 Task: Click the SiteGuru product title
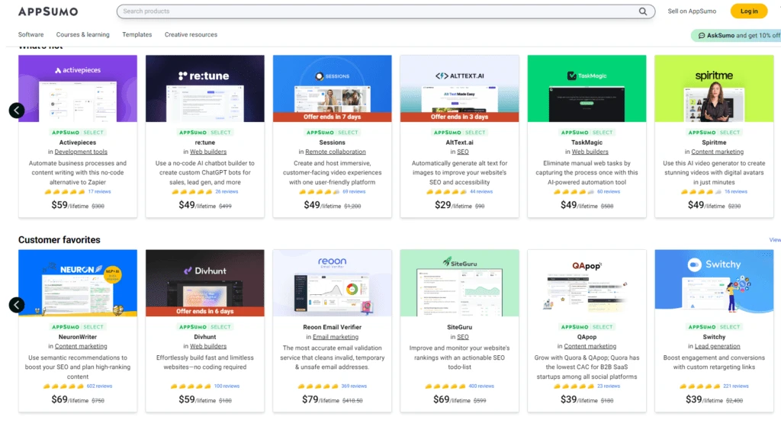tap(459, 328)
